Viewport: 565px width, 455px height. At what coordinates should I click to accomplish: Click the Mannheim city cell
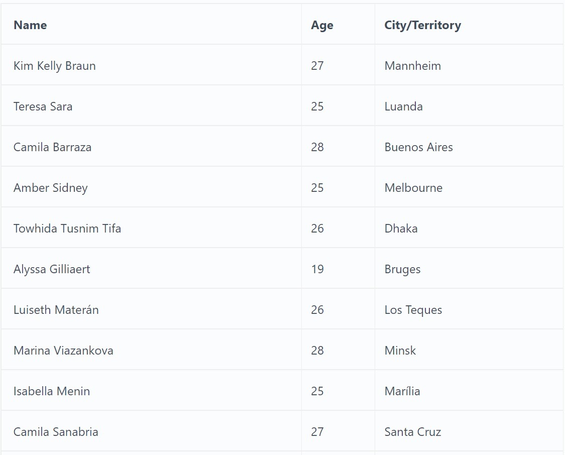[412, 66]
